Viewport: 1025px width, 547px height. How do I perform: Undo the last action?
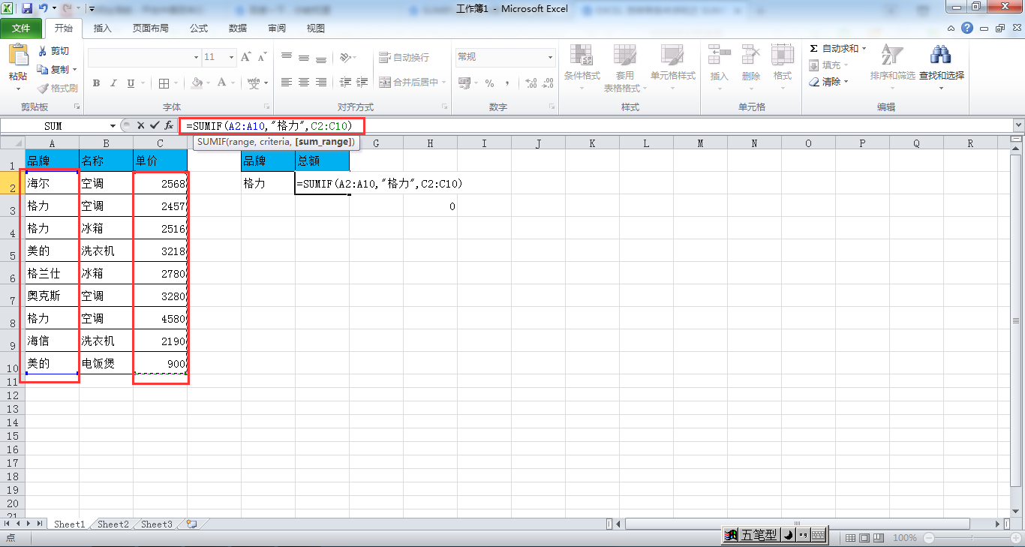click(44, 9)
